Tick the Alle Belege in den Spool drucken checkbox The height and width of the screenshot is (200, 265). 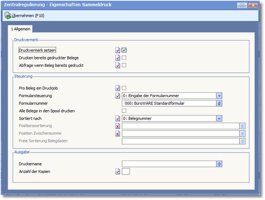coord(124,111)
